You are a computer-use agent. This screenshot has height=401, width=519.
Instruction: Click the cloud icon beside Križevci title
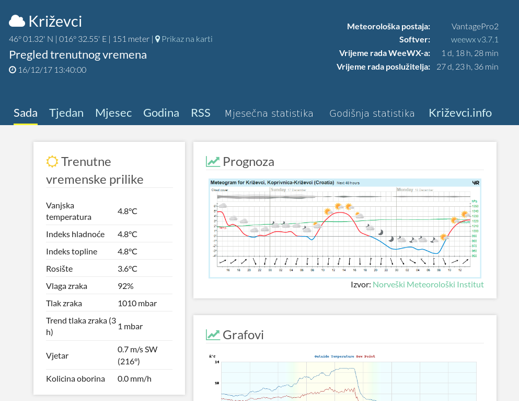point(17,21)
